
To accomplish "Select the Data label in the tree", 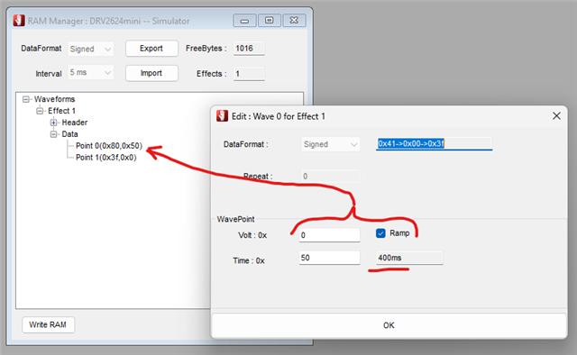I will click(69, 134).
